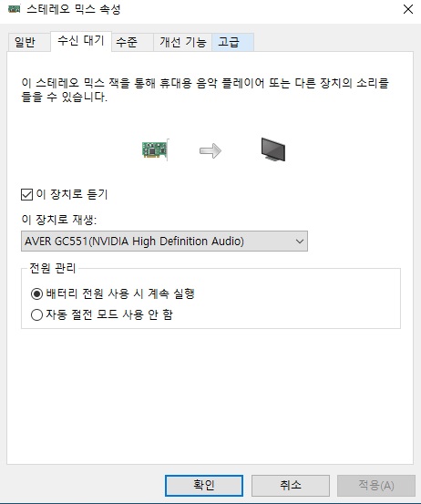The width and height of the screenshot is (421, 504).
Task: Click the gray arrow between the two device images
Action: [x=210, y=150]
